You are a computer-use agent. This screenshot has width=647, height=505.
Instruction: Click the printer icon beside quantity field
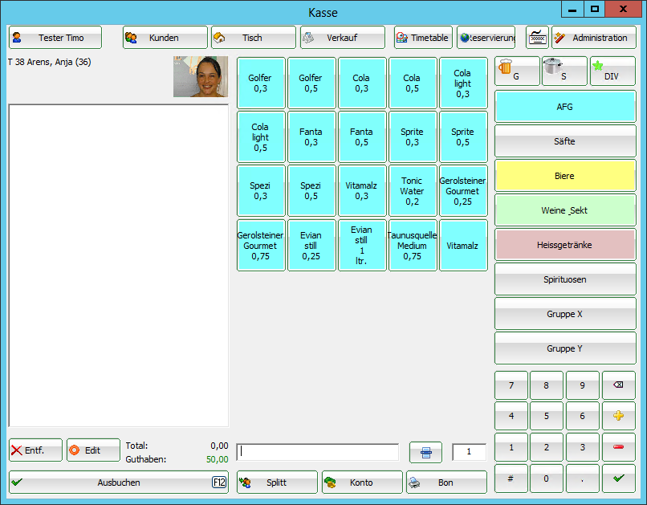click(x=425, y=453)
